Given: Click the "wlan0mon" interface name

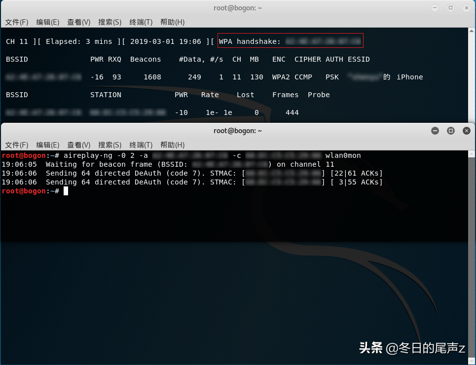Looking at the screenshot, I should 343,155.
